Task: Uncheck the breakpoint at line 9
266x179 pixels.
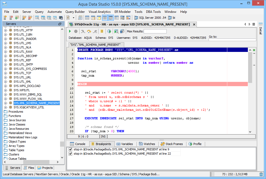Action: click(71, 149)
